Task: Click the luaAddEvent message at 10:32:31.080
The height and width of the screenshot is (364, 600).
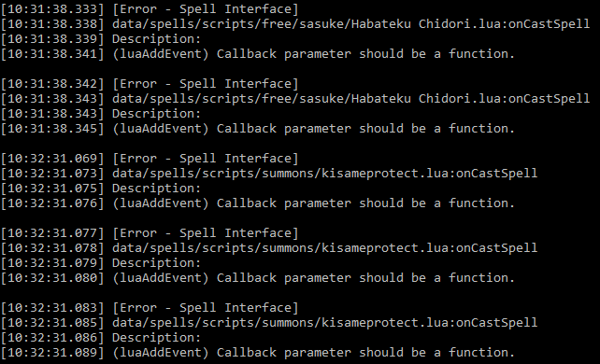Action: pyautogui.click(x=314, y=278)
